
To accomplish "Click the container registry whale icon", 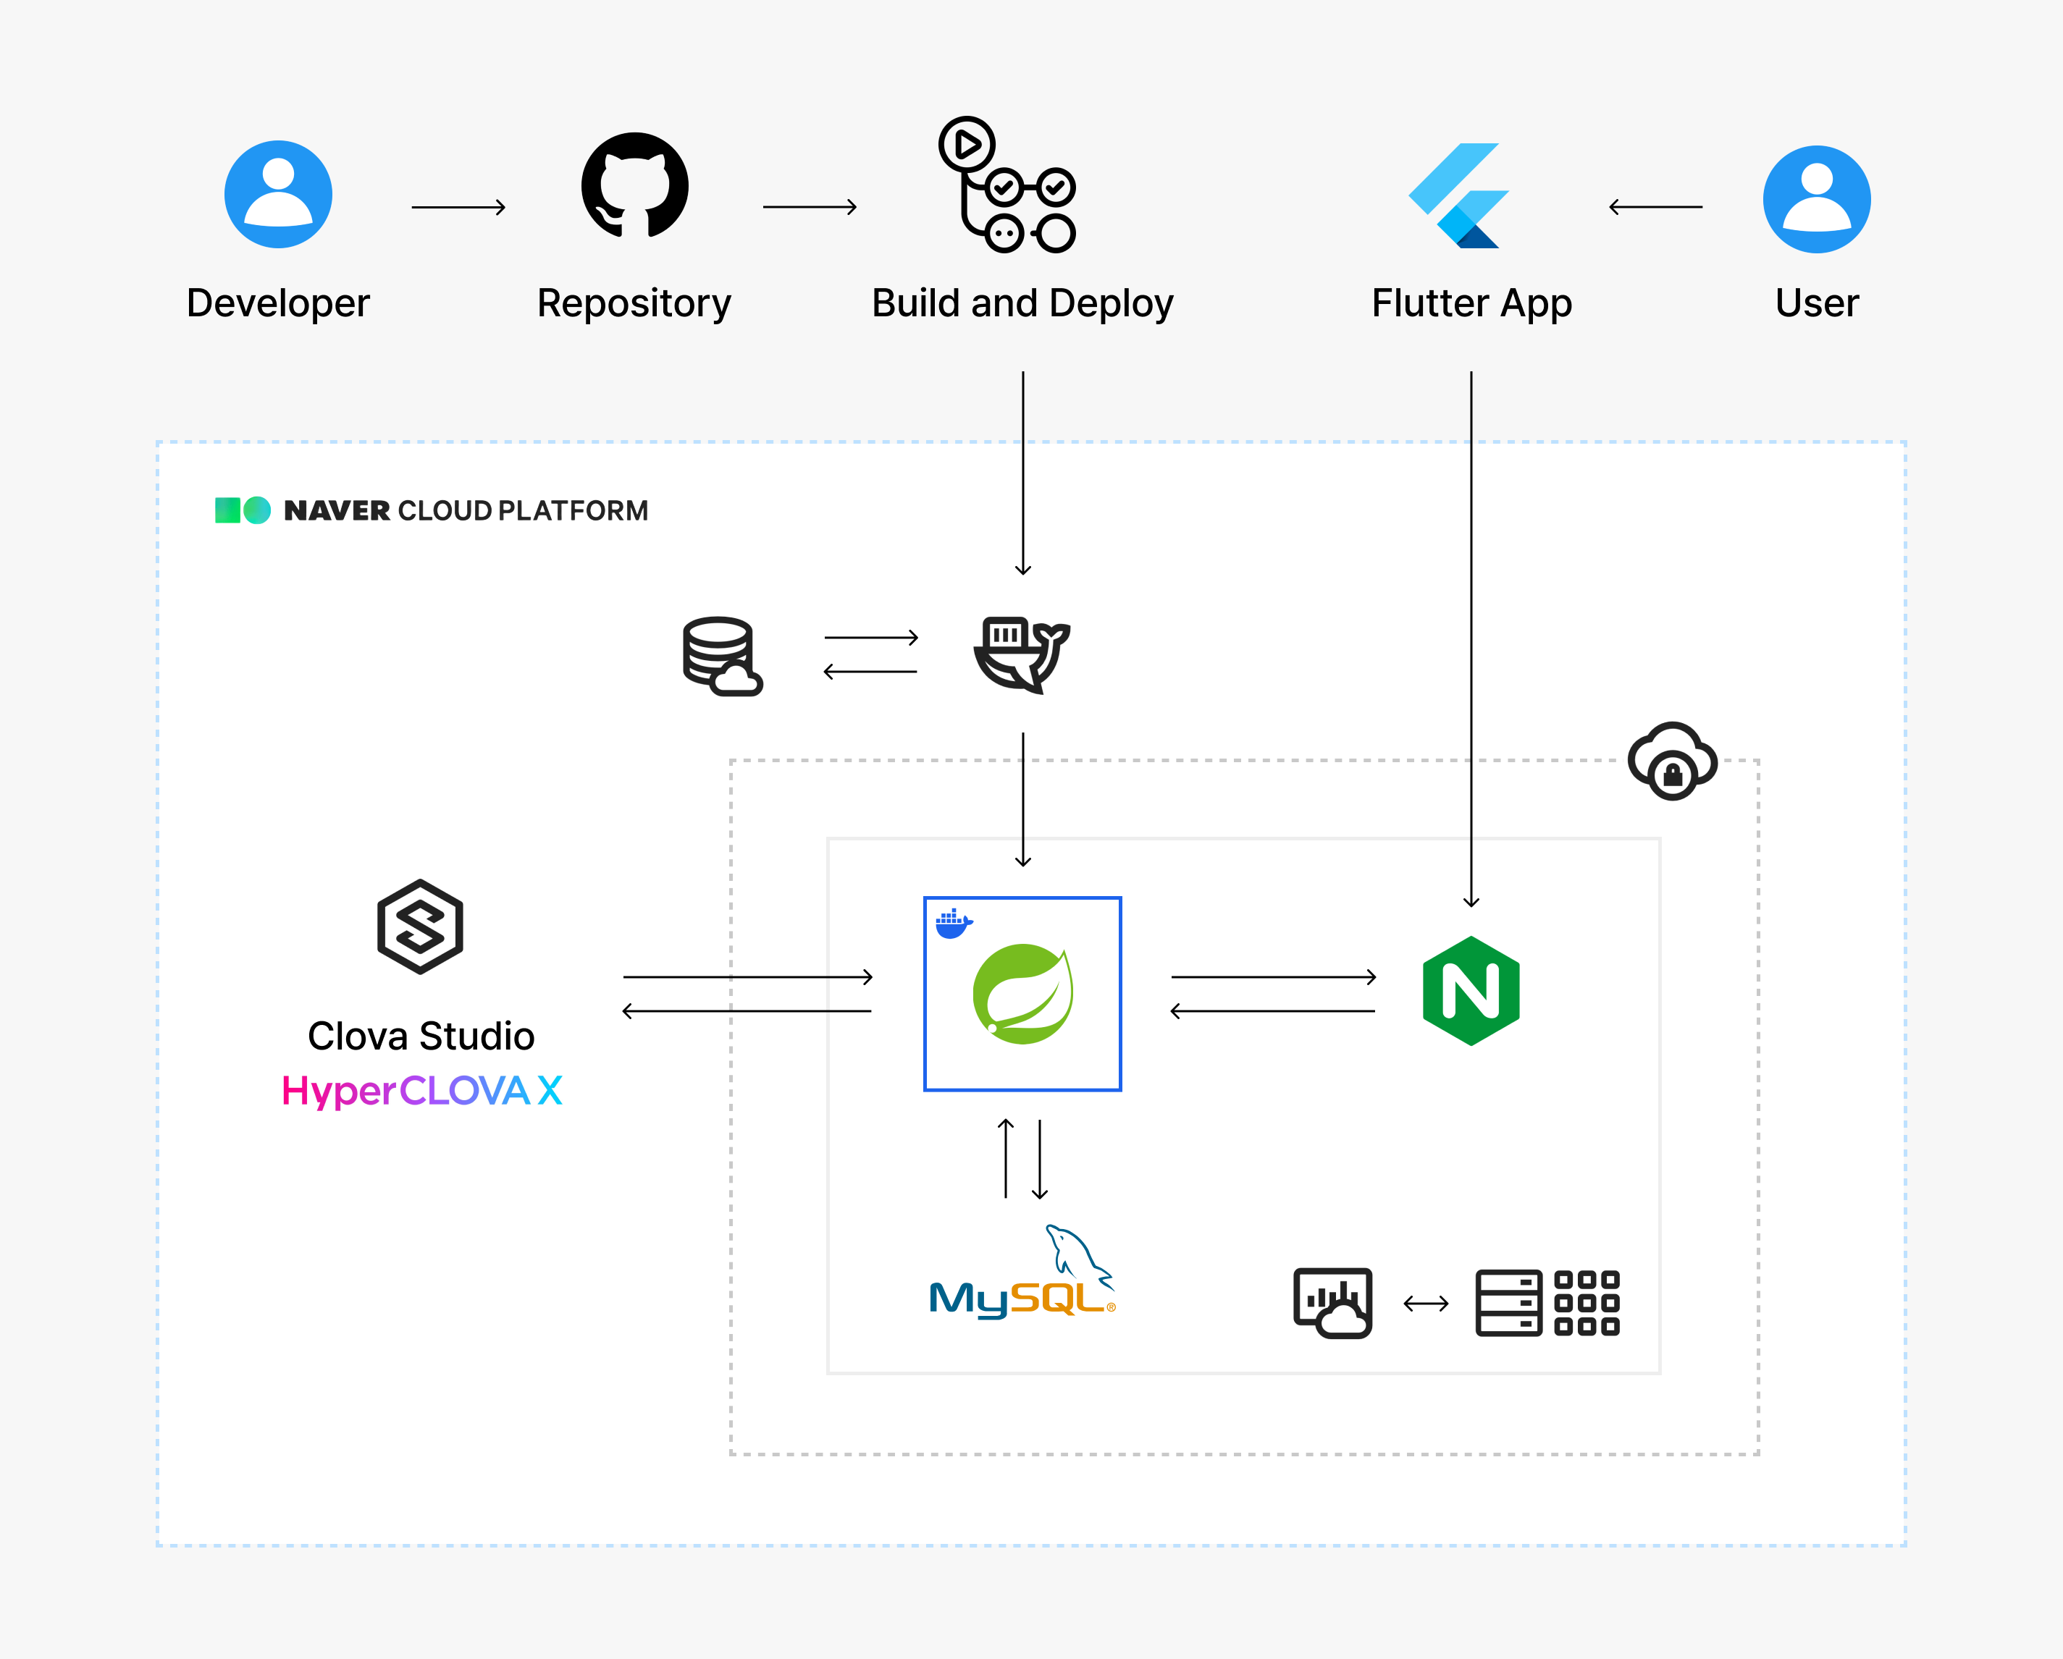I will pos(1022,655).
